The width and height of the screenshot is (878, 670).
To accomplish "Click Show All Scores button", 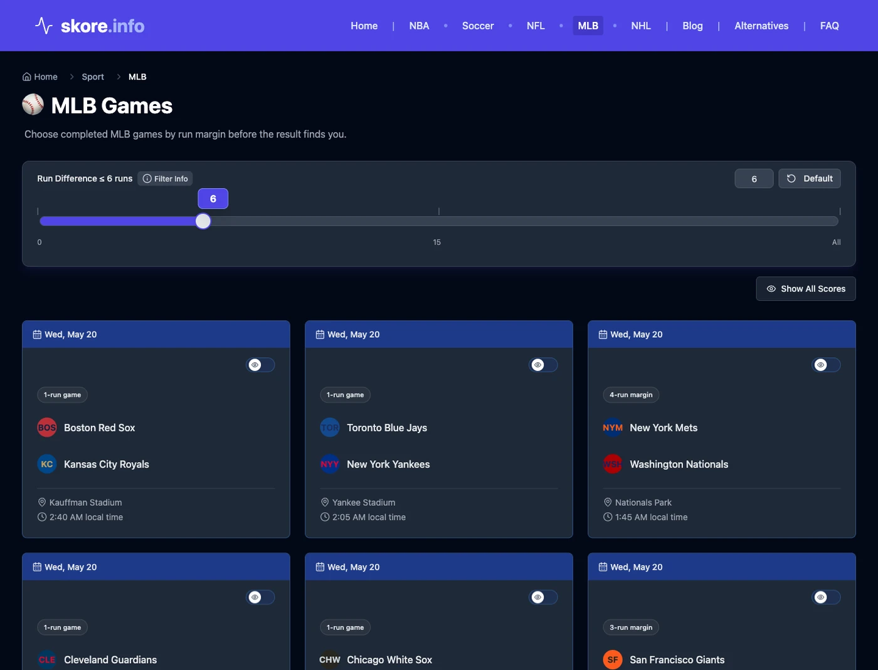I will click(806, 289).
